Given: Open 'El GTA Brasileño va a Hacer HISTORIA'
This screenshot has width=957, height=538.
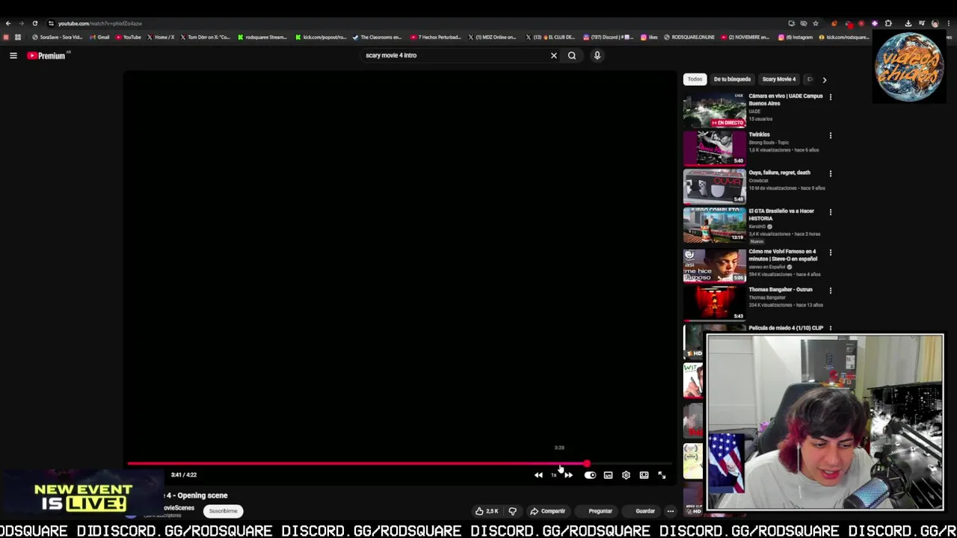Looking at the screenshot, I should [x=781, y=214].
